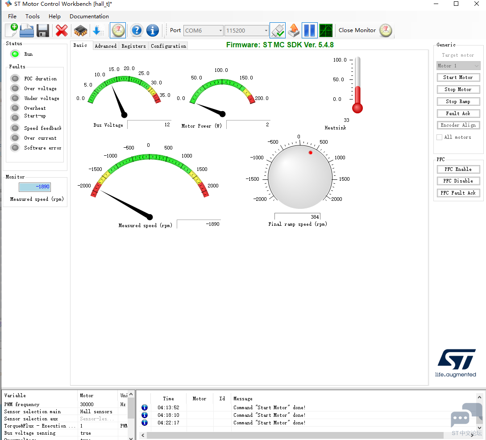Click the red dot on speed knob
Viewport: 486px width, 440px height.
(x=311, y=153)
